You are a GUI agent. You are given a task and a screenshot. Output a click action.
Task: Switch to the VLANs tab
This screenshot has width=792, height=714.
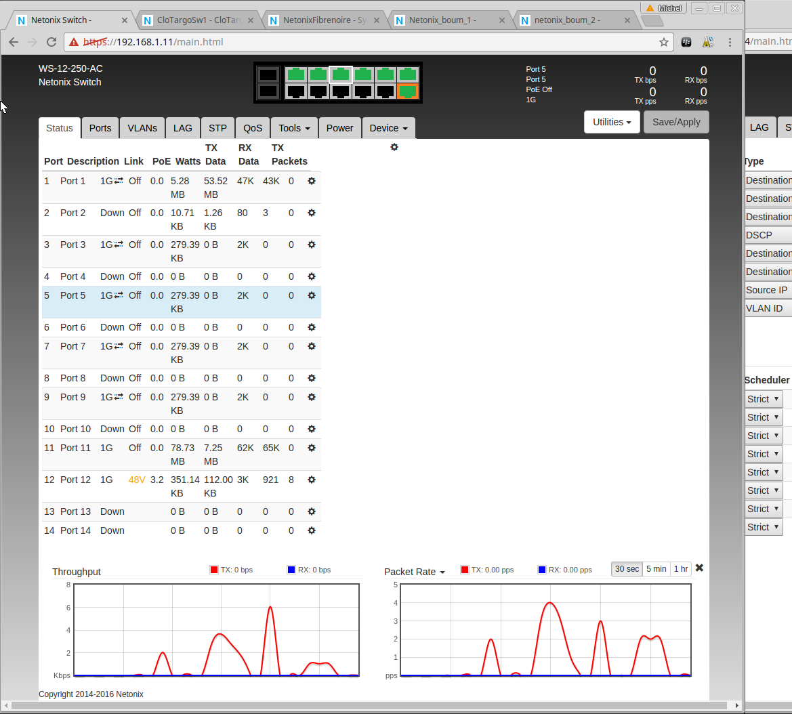(x=142, y=128)
